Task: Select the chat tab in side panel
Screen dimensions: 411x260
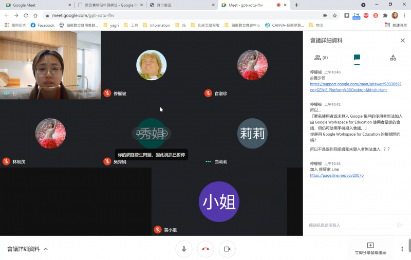Action: point(357,58)
